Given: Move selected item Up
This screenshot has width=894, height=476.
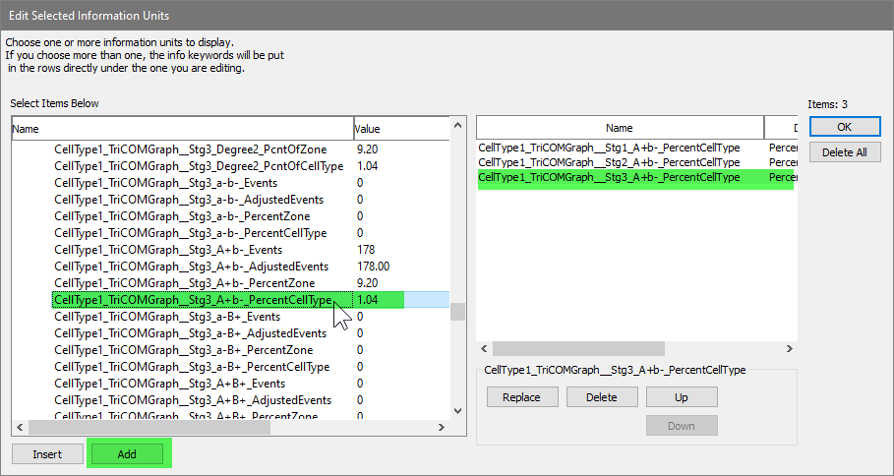Looking at the screenshot, I should pyautogui.click(x=681, y=397).
